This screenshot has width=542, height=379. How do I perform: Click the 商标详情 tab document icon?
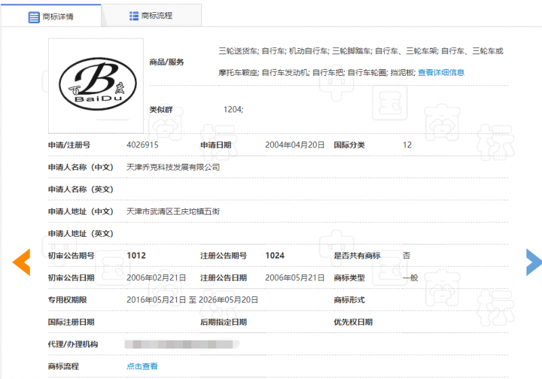[34, 17]
